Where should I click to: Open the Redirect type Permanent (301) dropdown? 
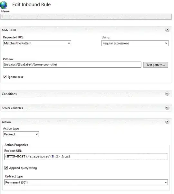coord(86,182)
